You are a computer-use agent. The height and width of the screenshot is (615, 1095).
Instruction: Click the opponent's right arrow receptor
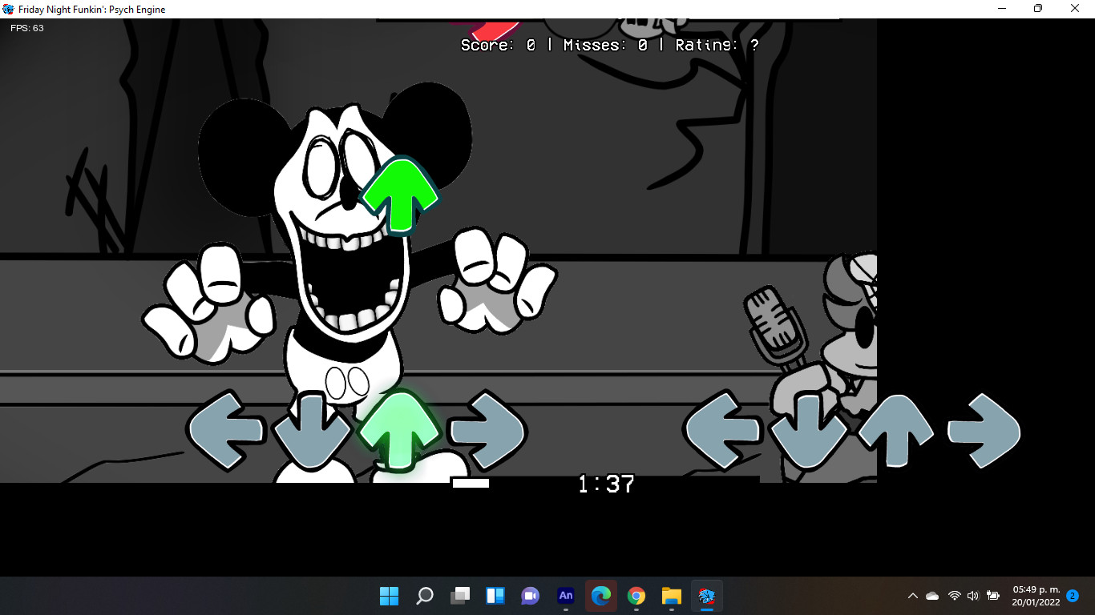click(486, 431)
